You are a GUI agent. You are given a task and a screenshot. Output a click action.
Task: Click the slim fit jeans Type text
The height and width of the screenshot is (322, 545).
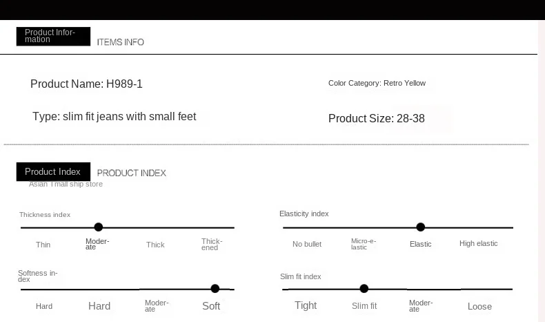pyautogui.click(x=114, y=116)
